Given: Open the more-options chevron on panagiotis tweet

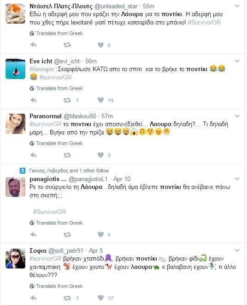Looking at the screenshot, I should (237, 179).
